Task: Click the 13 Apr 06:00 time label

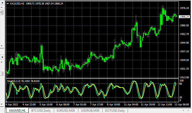Action: pos(182,105)
